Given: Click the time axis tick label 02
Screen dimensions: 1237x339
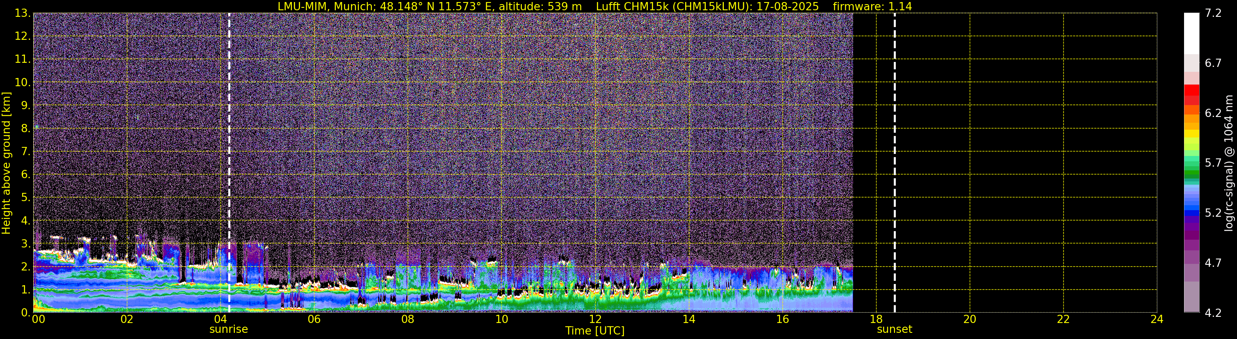Looking at the screenshot, I should (127, 319).
